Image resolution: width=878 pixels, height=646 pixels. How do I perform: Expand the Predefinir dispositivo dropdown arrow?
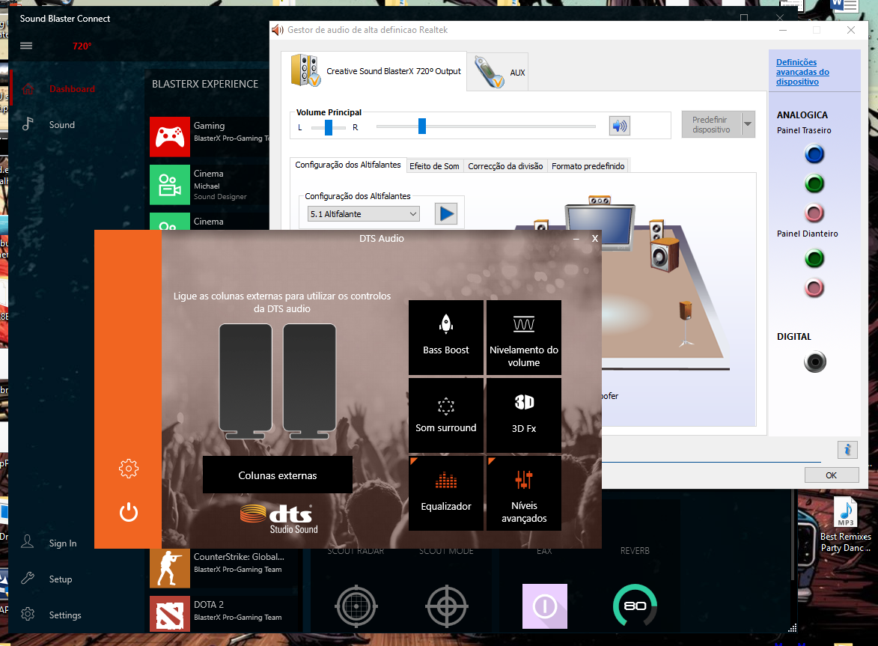coord(748,124)
